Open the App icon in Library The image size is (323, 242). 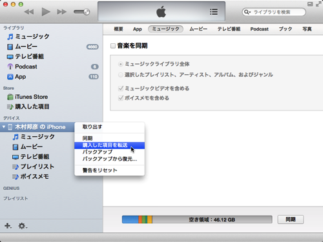click(x=10, y=77)
